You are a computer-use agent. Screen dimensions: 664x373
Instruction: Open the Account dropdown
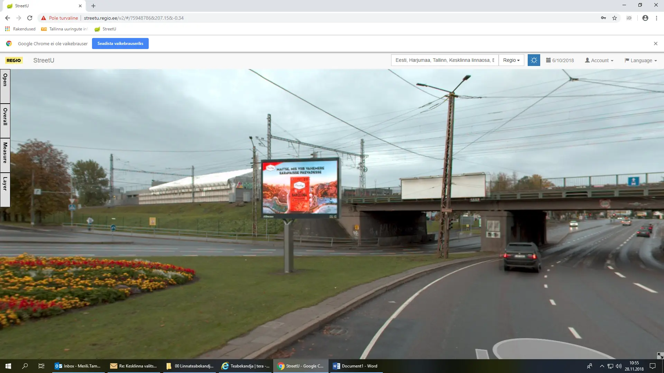(x=599, y=60)
